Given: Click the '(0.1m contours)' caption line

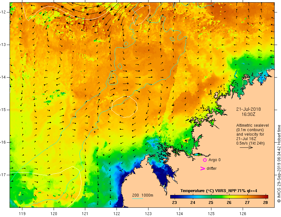Looking at the screenshot, I should (250, 130).
